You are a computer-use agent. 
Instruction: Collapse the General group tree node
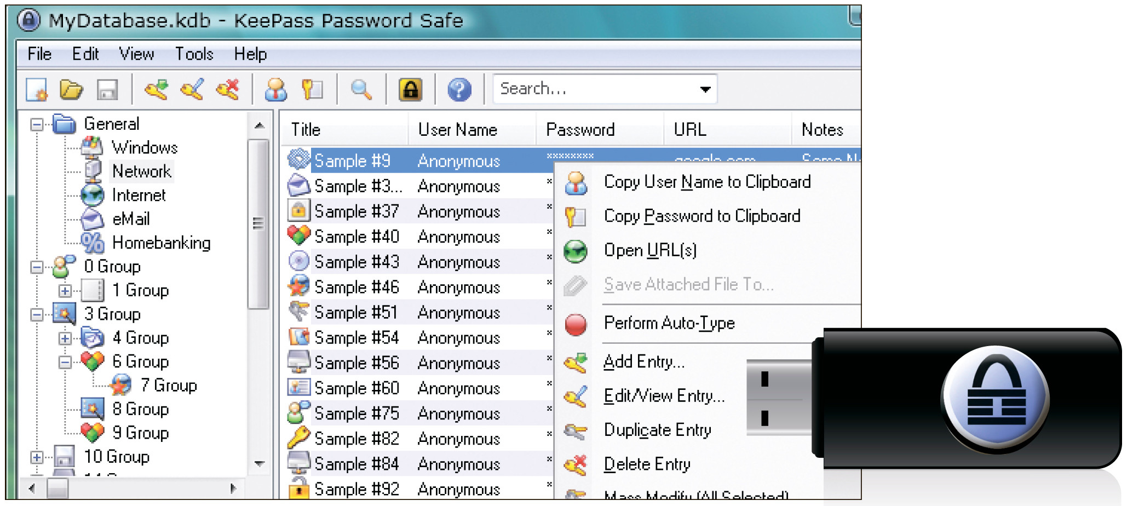[37, 124]
